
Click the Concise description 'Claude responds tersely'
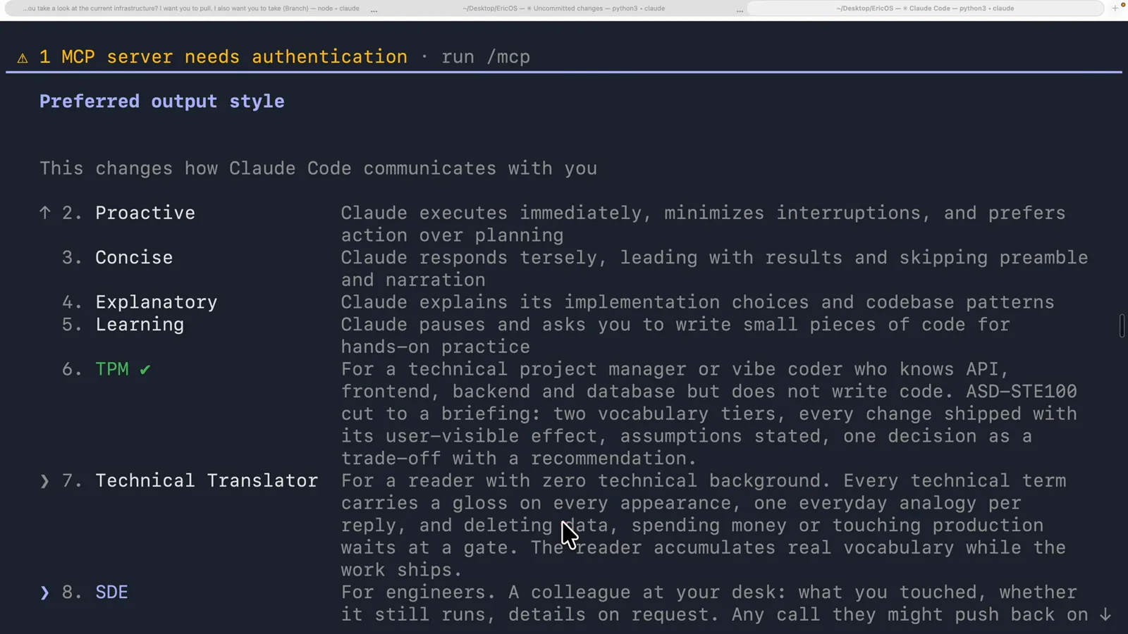[714, 268]
